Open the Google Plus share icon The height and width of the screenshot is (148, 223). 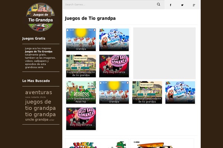pos(194,5)
